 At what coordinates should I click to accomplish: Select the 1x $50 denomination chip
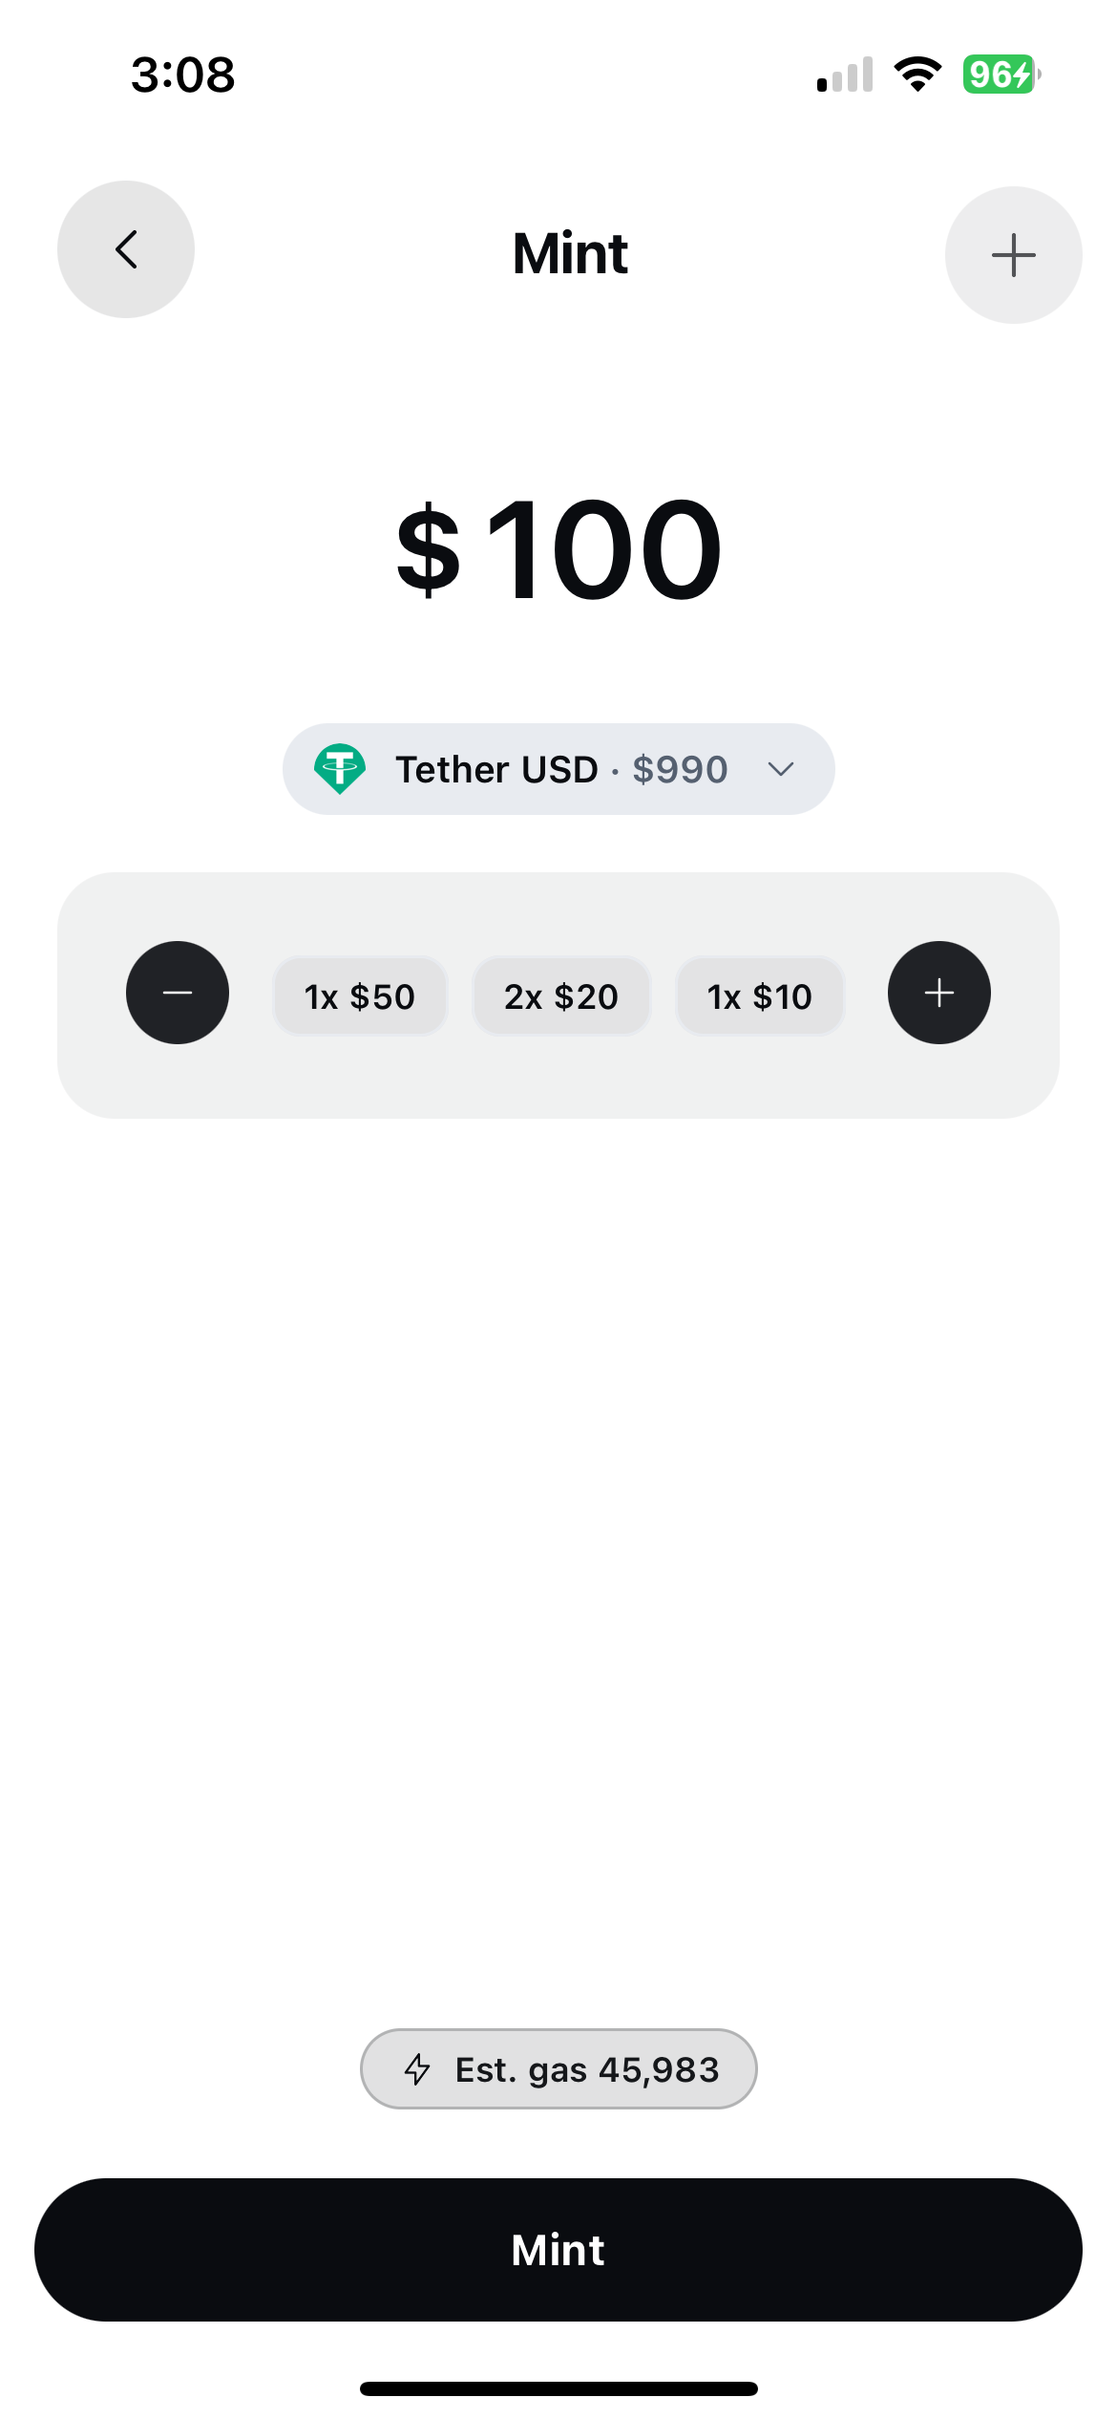[359, 995]
